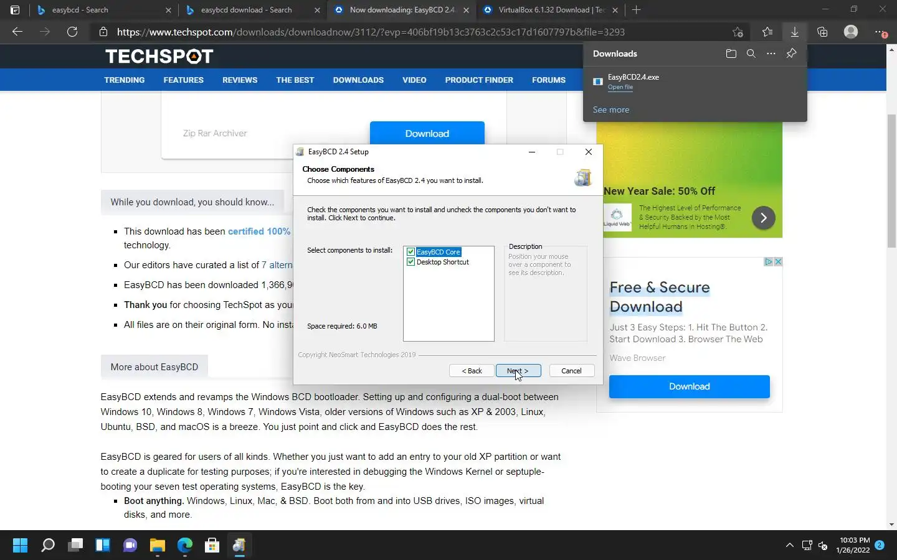Open the notification center badge
The image size is (897, 560).
pyautogui.click(x=880, y=545)
